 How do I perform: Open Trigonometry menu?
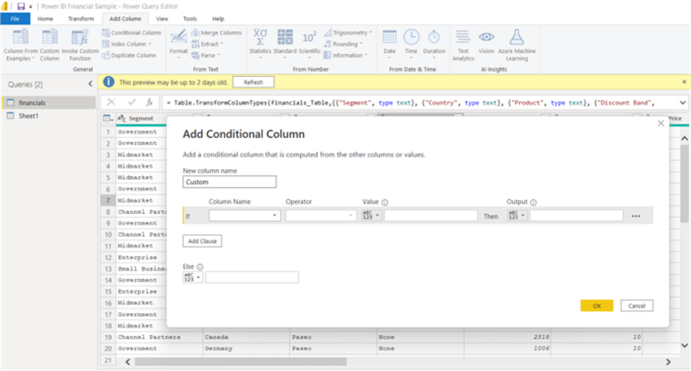[x=348, y=32]
